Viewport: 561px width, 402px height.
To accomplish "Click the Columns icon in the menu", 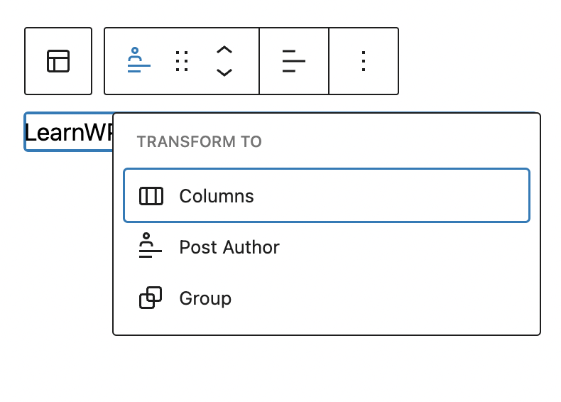I will pos(151,196).
